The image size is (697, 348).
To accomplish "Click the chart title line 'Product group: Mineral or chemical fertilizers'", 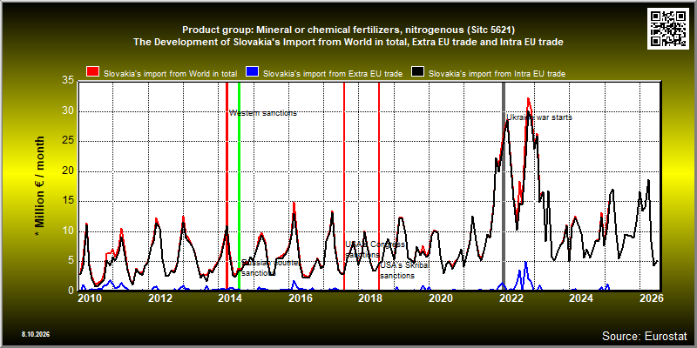I will click(348, 30).
